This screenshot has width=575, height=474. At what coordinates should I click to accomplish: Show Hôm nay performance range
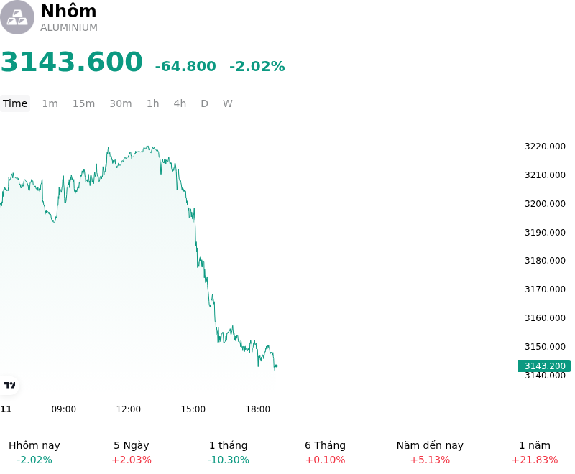coord(34,452)
